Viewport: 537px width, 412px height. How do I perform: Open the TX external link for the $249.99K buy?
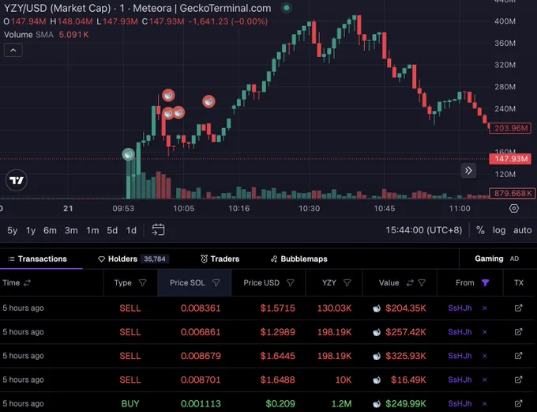pyautogui.click(x=519, y=403)
